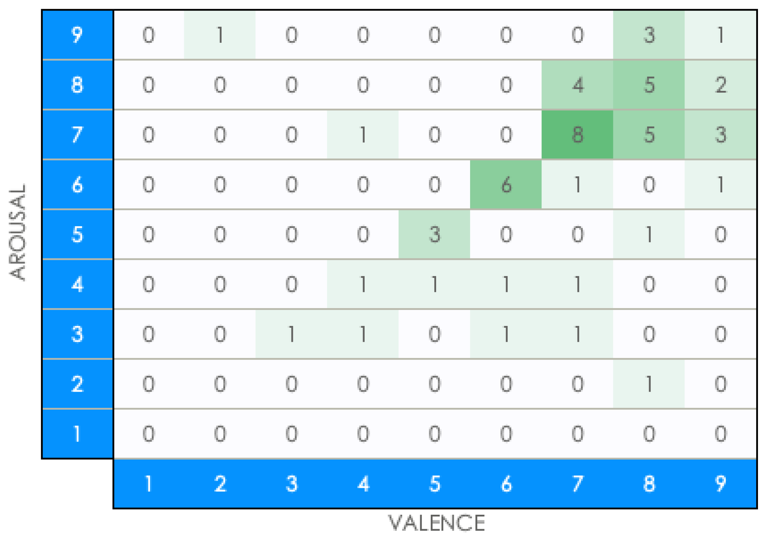The image size is (764, 537).
Task: Click cell 0 at valence 1, arousal 1
Action: pyautogui.click(x=149, y=434)
